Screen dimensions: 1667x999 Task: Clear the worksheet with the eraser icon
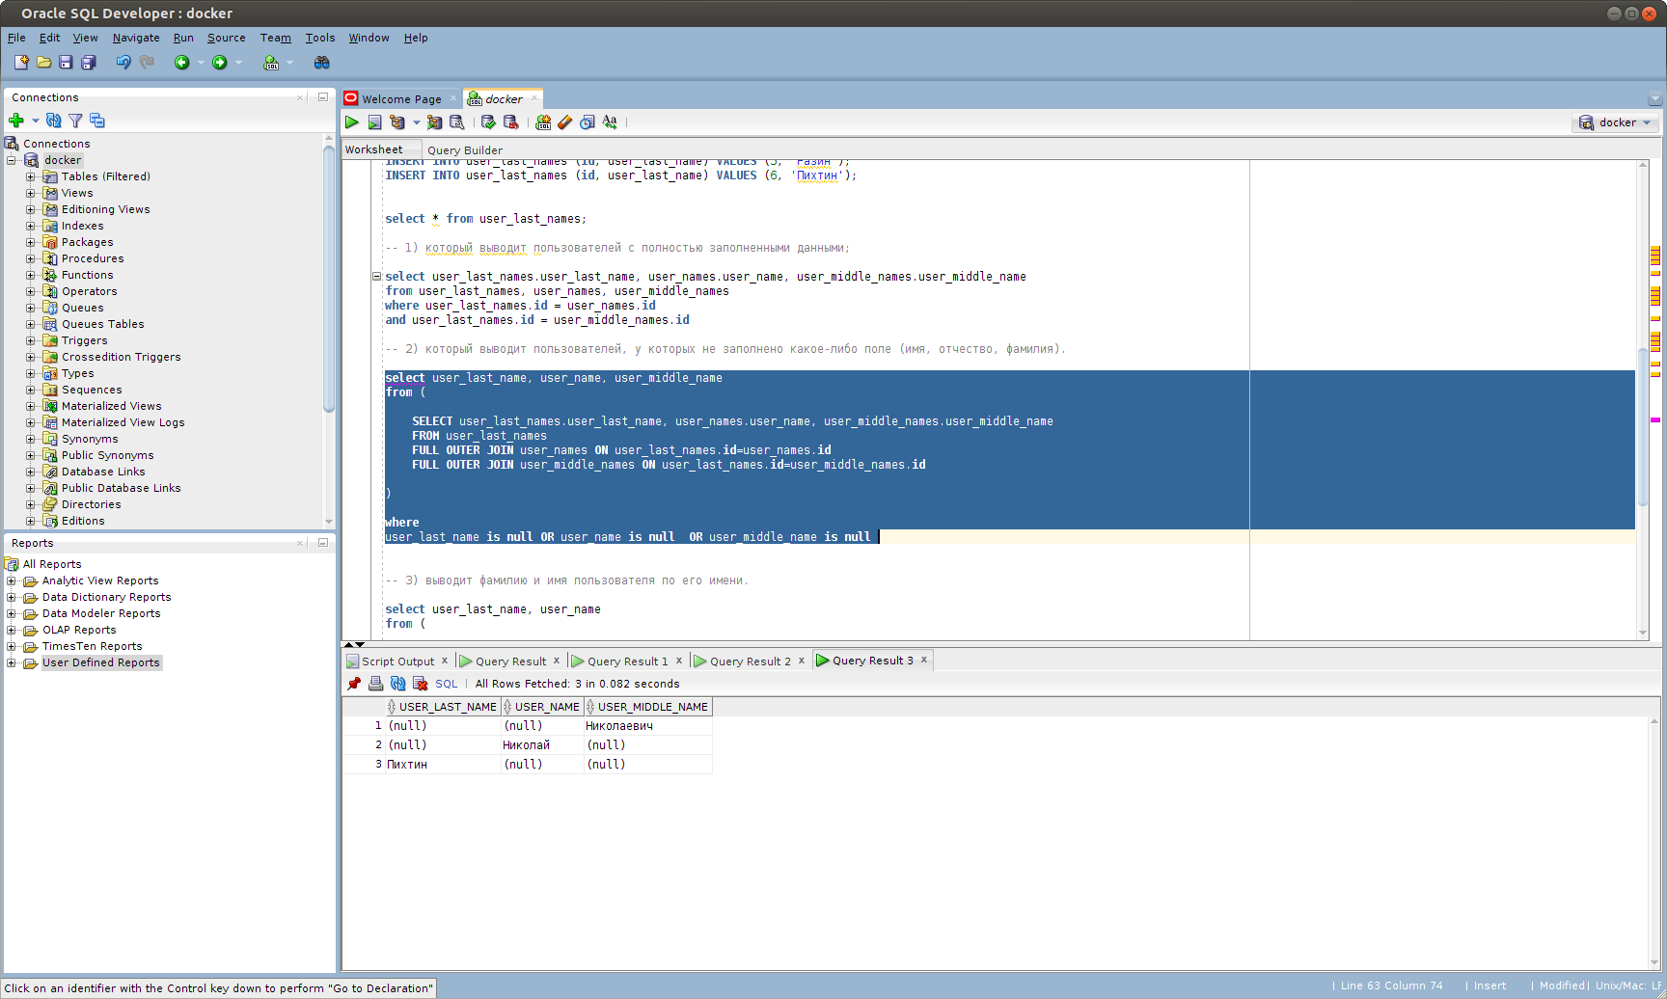564,122
